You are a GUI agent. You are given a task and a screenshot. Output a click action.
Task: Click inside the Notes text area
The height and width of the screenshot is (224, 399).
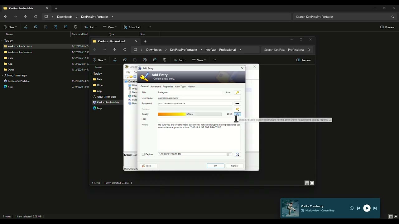click(199, 137)
